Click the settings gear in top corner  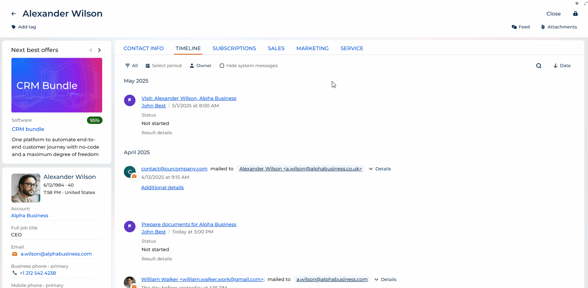(x=577, y=3)
